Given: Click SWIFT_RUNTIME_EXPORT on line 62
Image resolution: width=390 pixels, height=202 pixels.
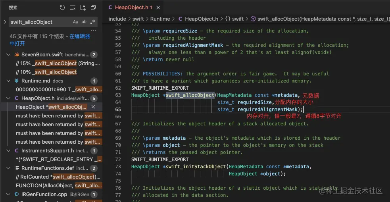Looking at the screenshot, I should pos(159,88).
